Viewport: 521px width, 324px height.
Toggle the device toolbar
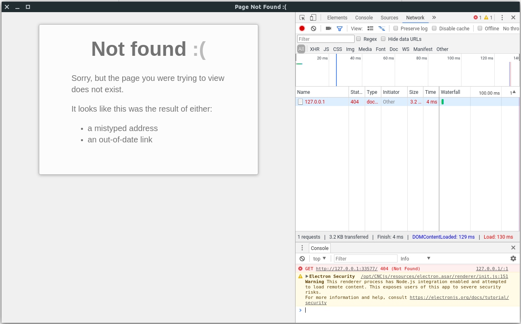(312, 17)
